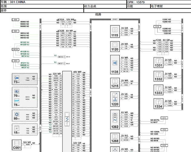191x152 pixels.
Task: Click the pin cell 1367A in the 48V MR connector
Action: coord(78,92)
